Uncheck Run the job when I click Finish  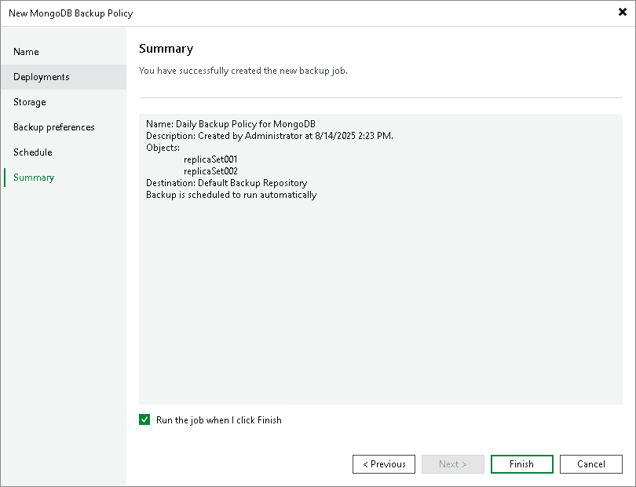[x=144, y=419]
